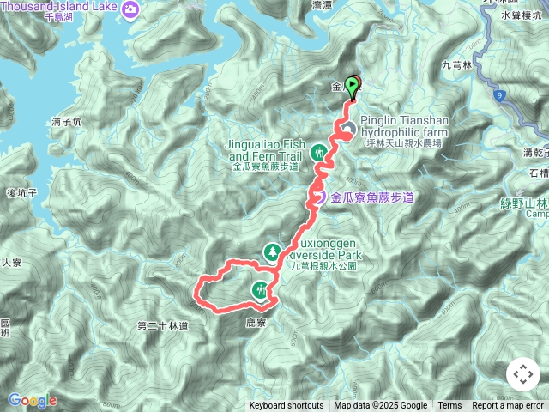Select the Jiuxionggen Riverside Park tree icon
549x412 pixels.
pyautogui.click(x=272, y=252)
